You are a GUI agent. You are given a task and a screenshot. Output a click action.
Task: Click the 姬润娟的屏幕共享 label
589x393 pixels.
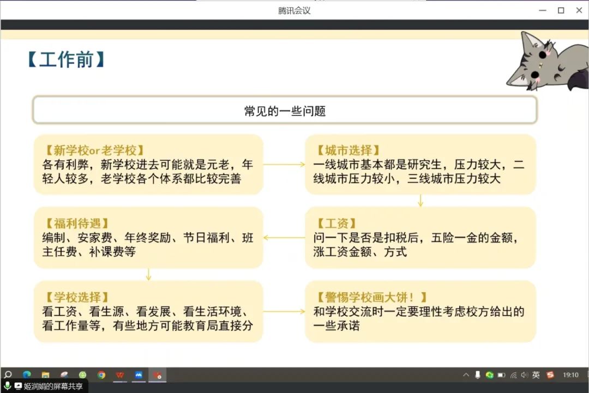53,386
